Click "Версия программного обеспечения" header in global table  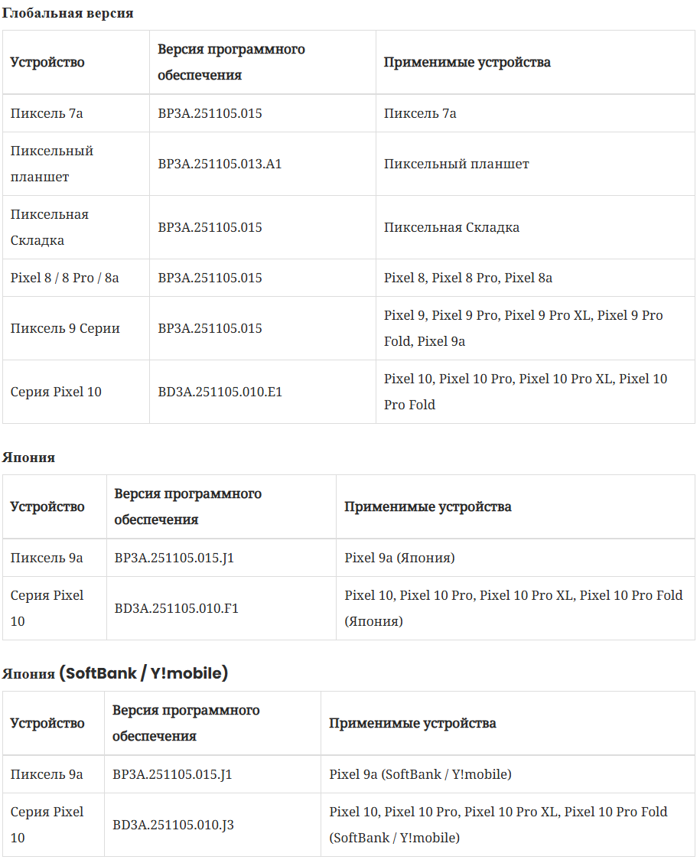tap(231, 62)
